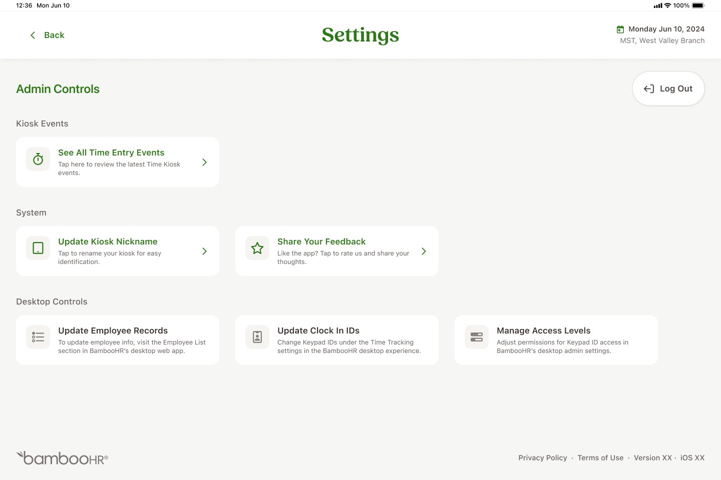This screenshot has height=480, width=721.
Task: Tap the battery icon in status bar
Action: (x=698, y=5)
